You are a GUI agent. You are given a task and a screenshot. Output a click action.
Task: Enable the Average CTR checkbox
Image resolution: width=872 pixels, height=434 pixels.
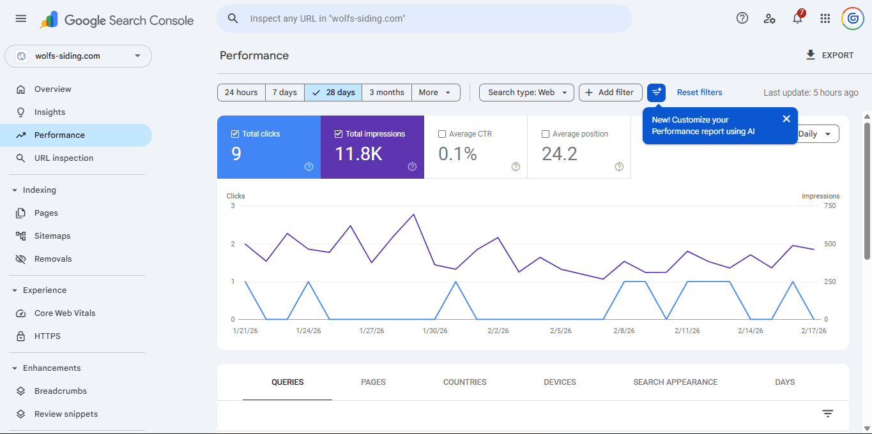(x=442, y=134)
